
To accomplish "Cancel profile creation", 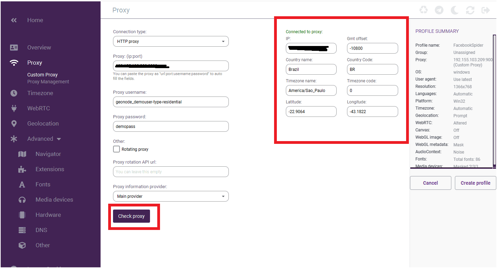I will [430, 183].
